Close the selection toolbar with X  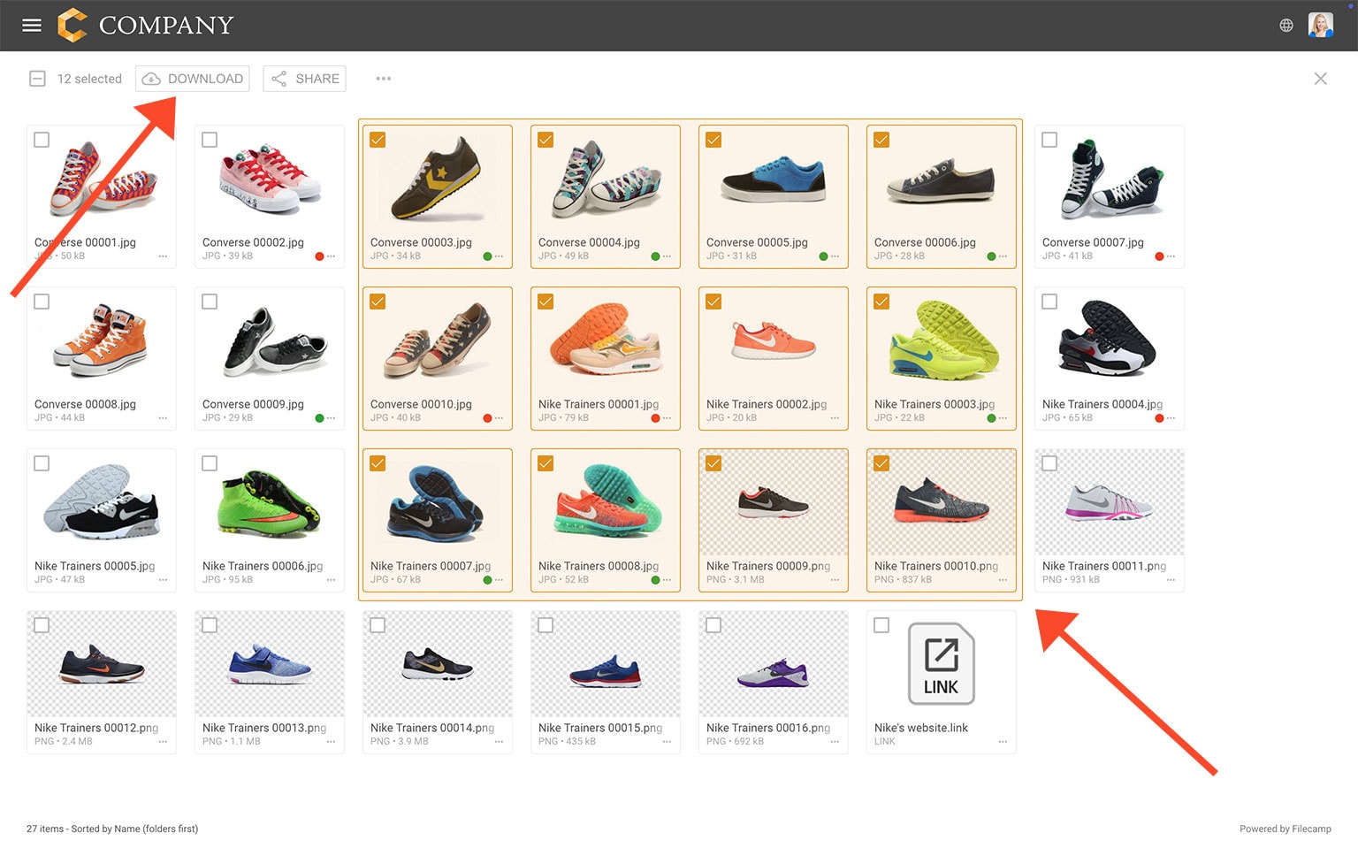(x=1320, y=79)
